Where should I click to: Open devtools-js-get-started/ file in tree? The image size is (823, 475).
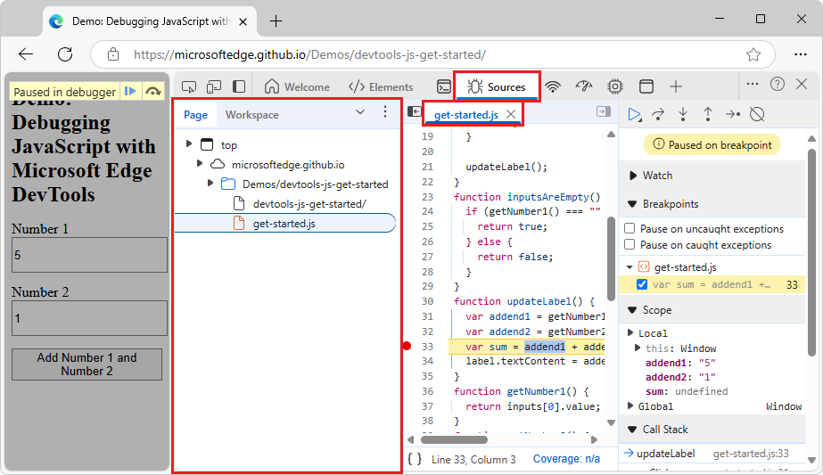point(309,204)
